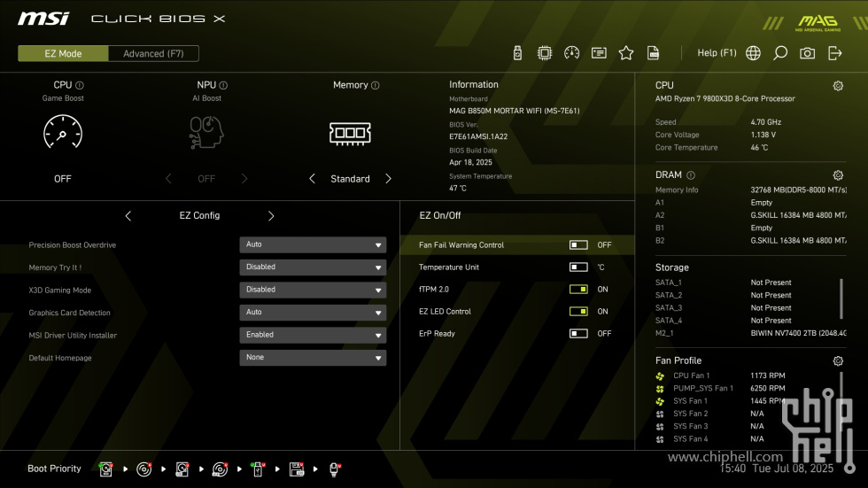Image resolution: width=868 pixels, height=488 pixels.
Task: Click the Game Boost OFF status
Action: [x=63, y=179]
